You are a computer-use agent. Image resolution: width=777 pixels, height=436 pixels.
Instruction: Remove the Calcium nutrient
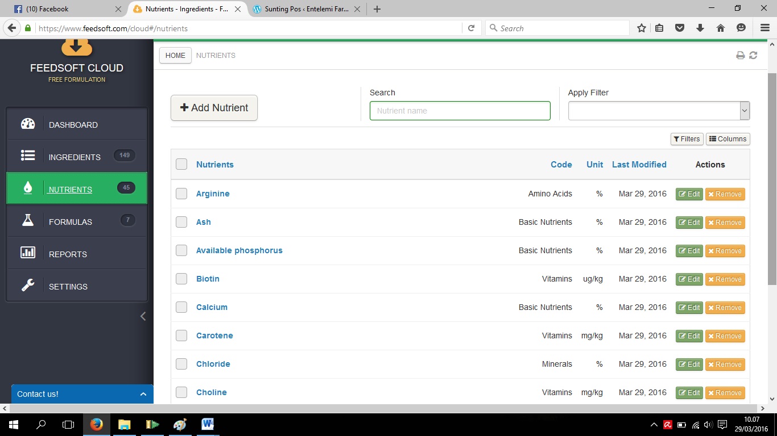coord(725,308)
